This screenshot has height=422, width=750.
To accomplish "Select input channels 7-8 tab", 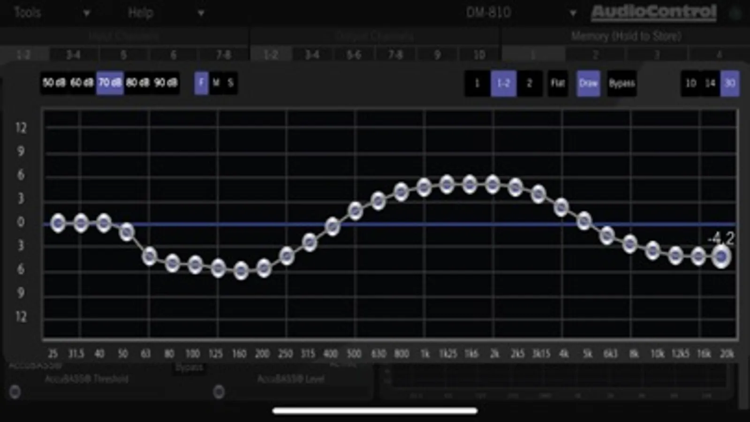I will tap(223, 55).
